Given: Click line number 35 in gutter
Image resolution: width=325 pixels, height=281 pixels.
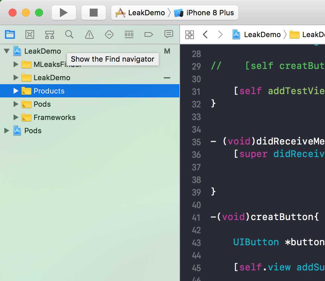Looking at the screenshot, I should click(x=196, y=142).
